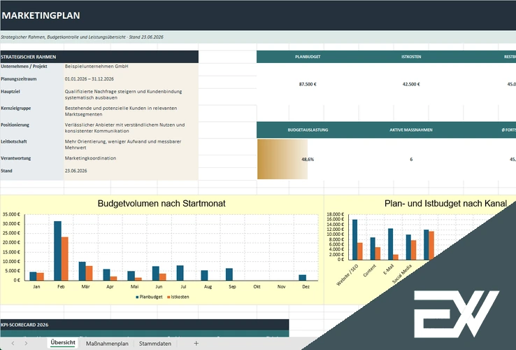Open the Stammdaten sheet tab
516x350 pixels.
tap(155, 344)
